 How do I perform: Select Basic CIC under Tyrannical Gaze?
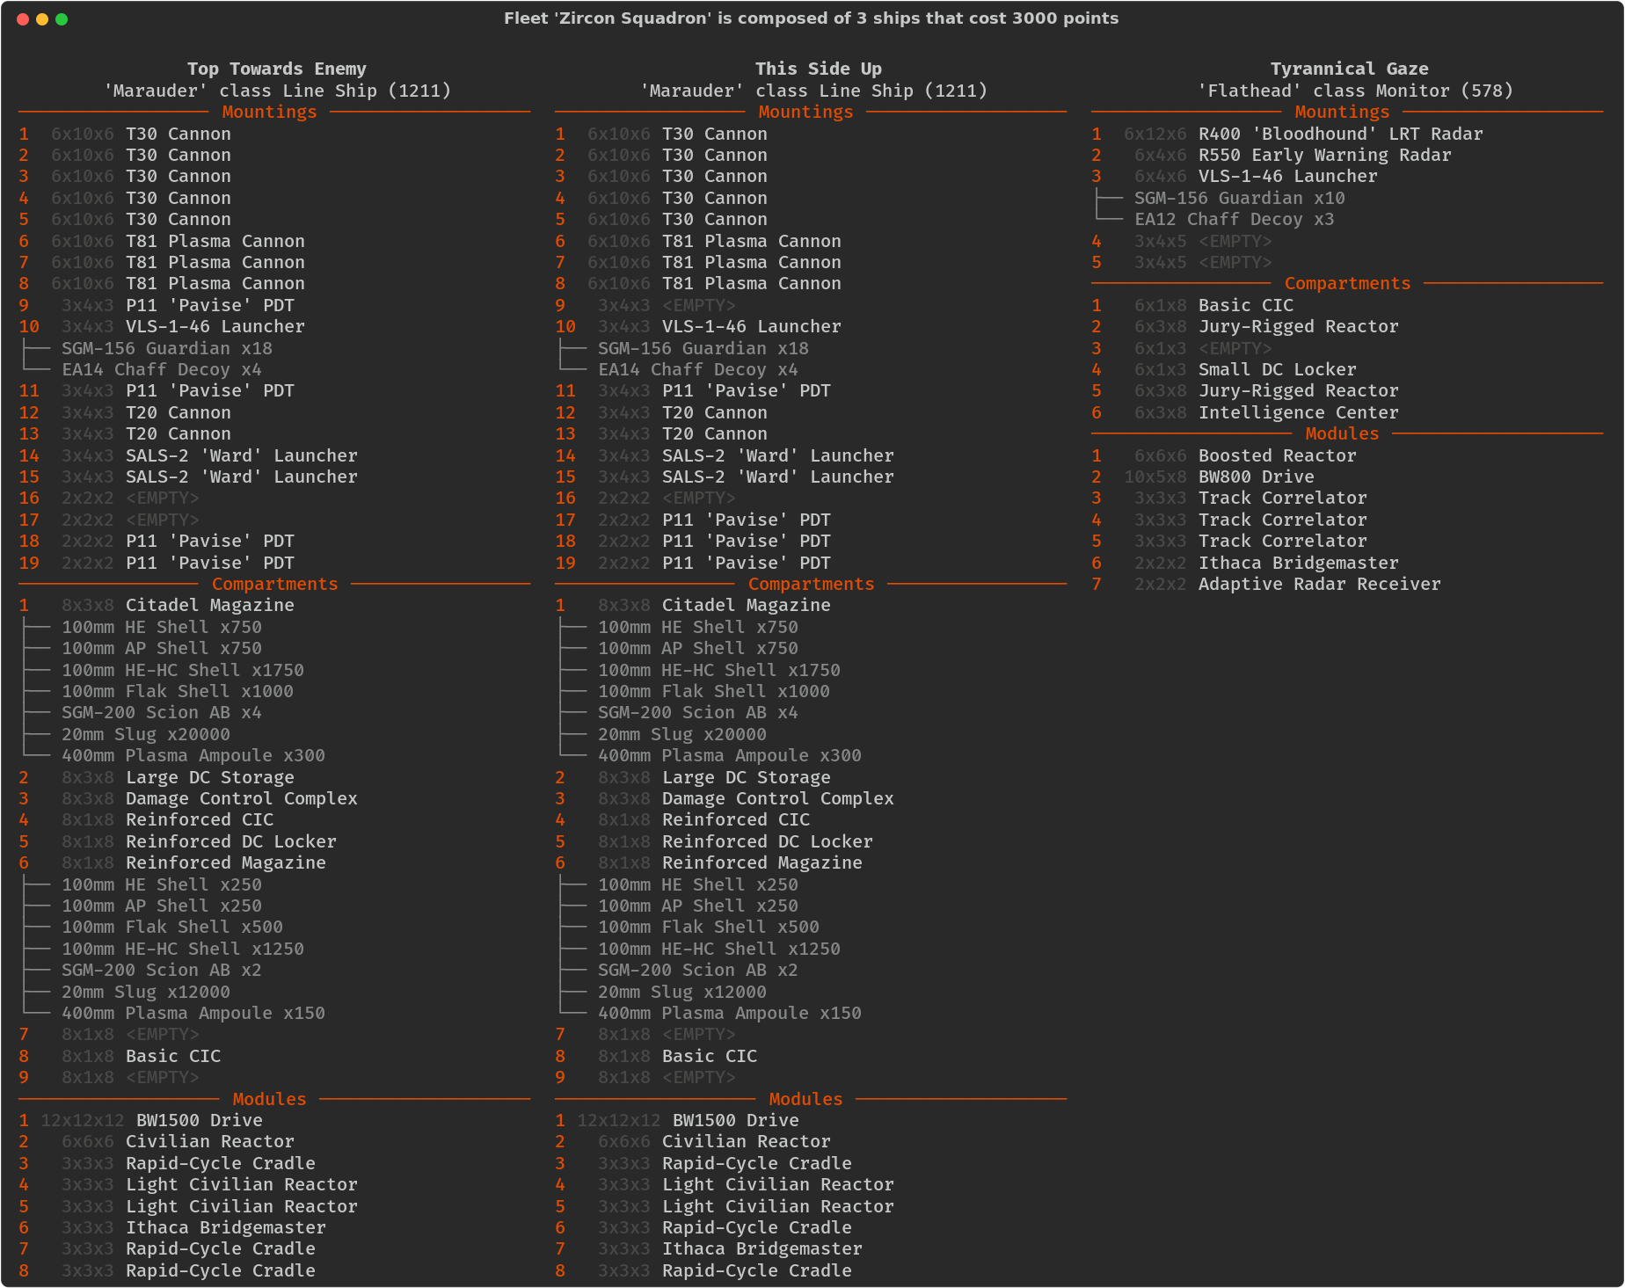point(1245,305)
